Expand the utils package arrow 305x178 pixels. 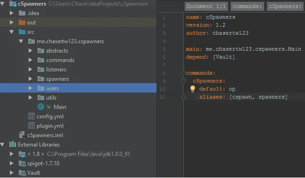point(30,97)
